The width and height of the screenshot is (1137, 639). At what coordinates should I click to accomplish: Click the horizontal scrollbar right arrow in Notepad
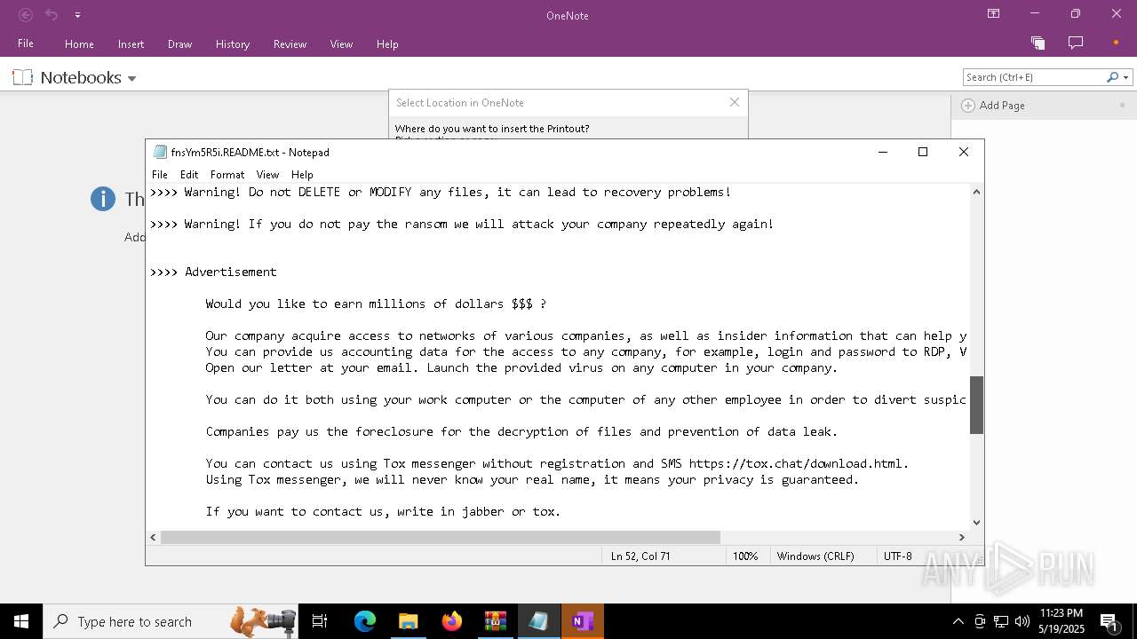click(x=961, y=537)
